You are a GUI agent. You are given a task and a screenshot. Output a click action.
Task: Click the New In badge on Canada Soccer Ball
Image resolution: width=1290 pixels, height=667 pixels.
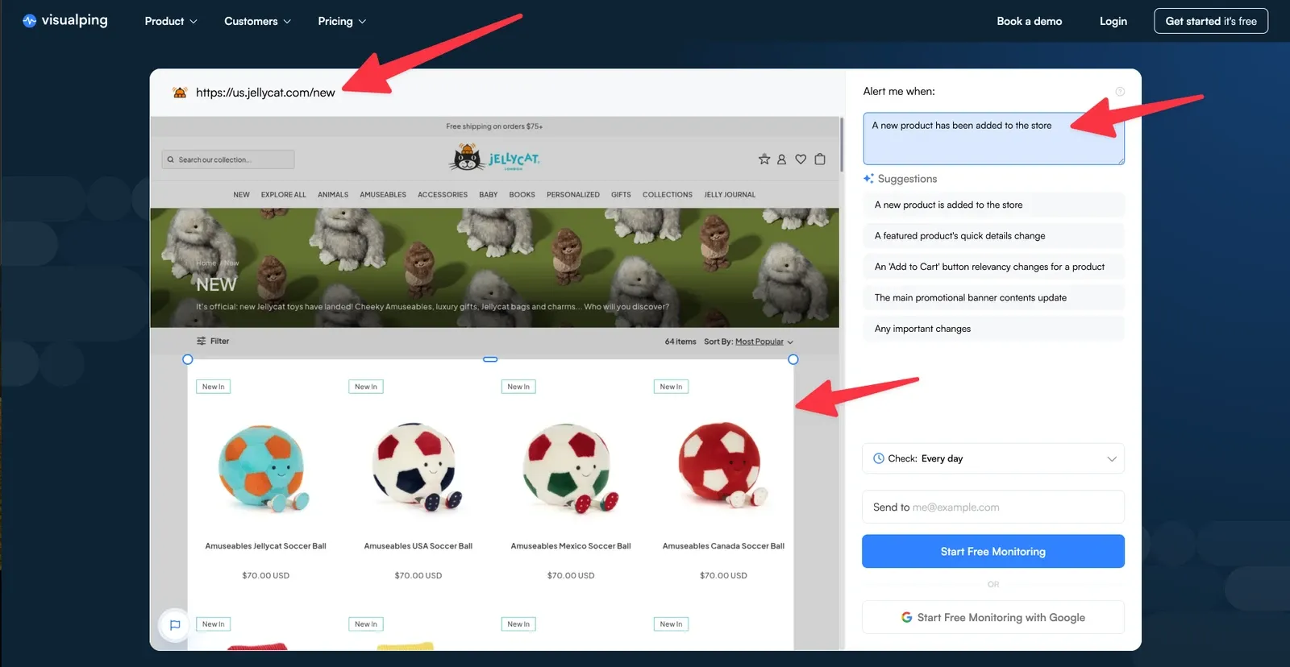click(x=671, y=387)
